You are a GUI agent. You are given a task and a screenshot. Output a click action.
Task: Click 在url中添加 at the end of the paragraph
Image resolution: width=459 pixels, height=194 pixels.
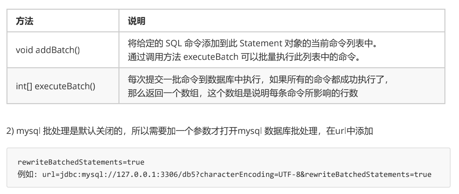tap(350, 131)
